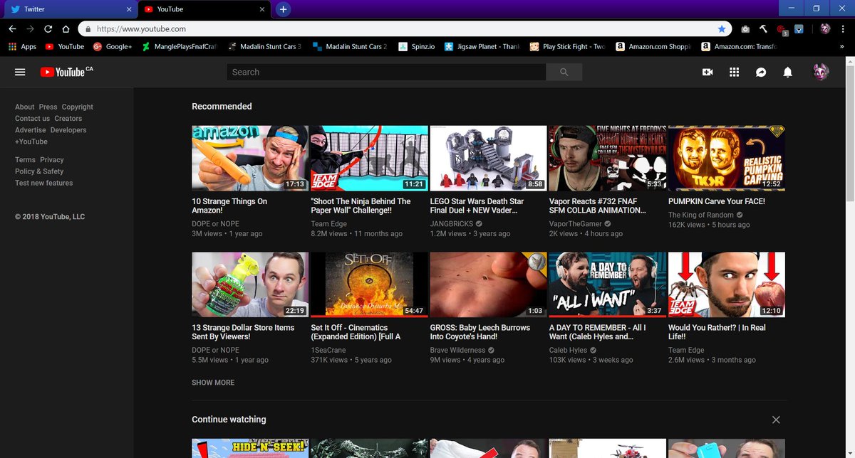Screen dimensions: 855x458
Task: Open the Chrome profile avatar
Action: (x=825, y=29)
